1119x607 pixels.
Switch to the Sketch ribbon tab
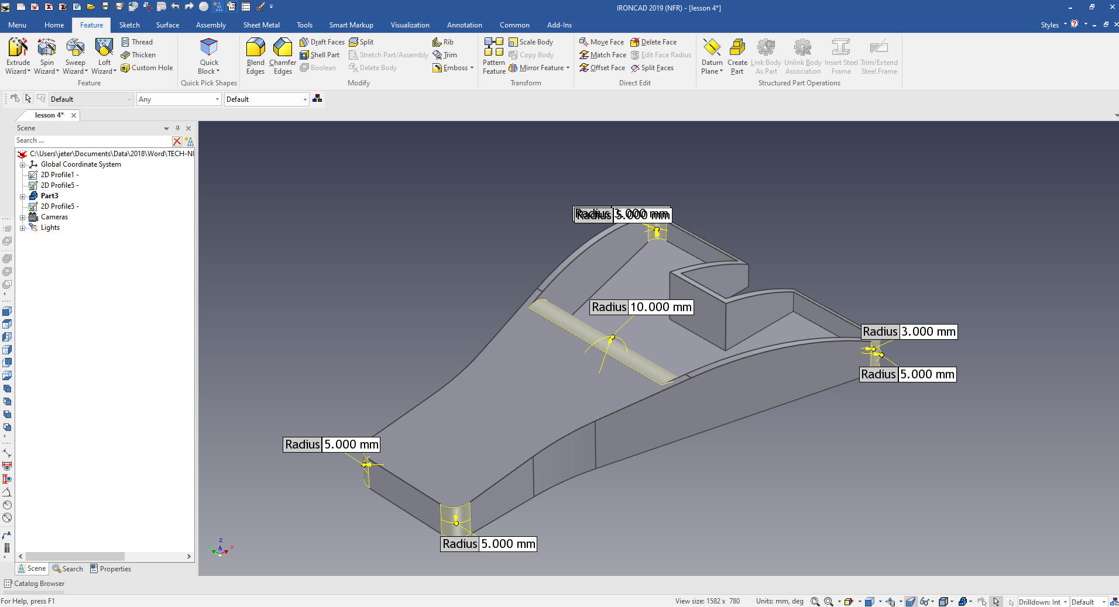(129, 25)
